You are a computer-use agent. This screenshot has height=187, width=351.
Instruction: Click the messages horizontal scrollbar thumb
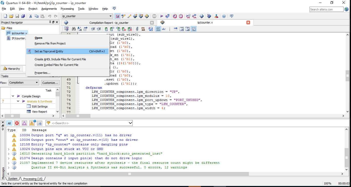pyautogui.click(x=129, y=174)
